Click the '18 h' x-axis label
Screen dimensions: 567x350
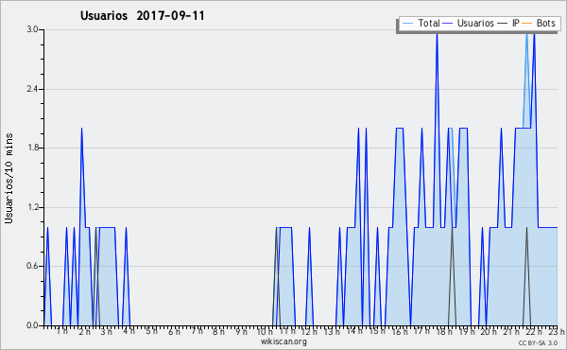click(444, 331)
